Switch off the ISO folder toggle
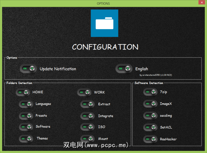This screenshot has width=207, height=153. pyautogui.click(x=87, y=127)
